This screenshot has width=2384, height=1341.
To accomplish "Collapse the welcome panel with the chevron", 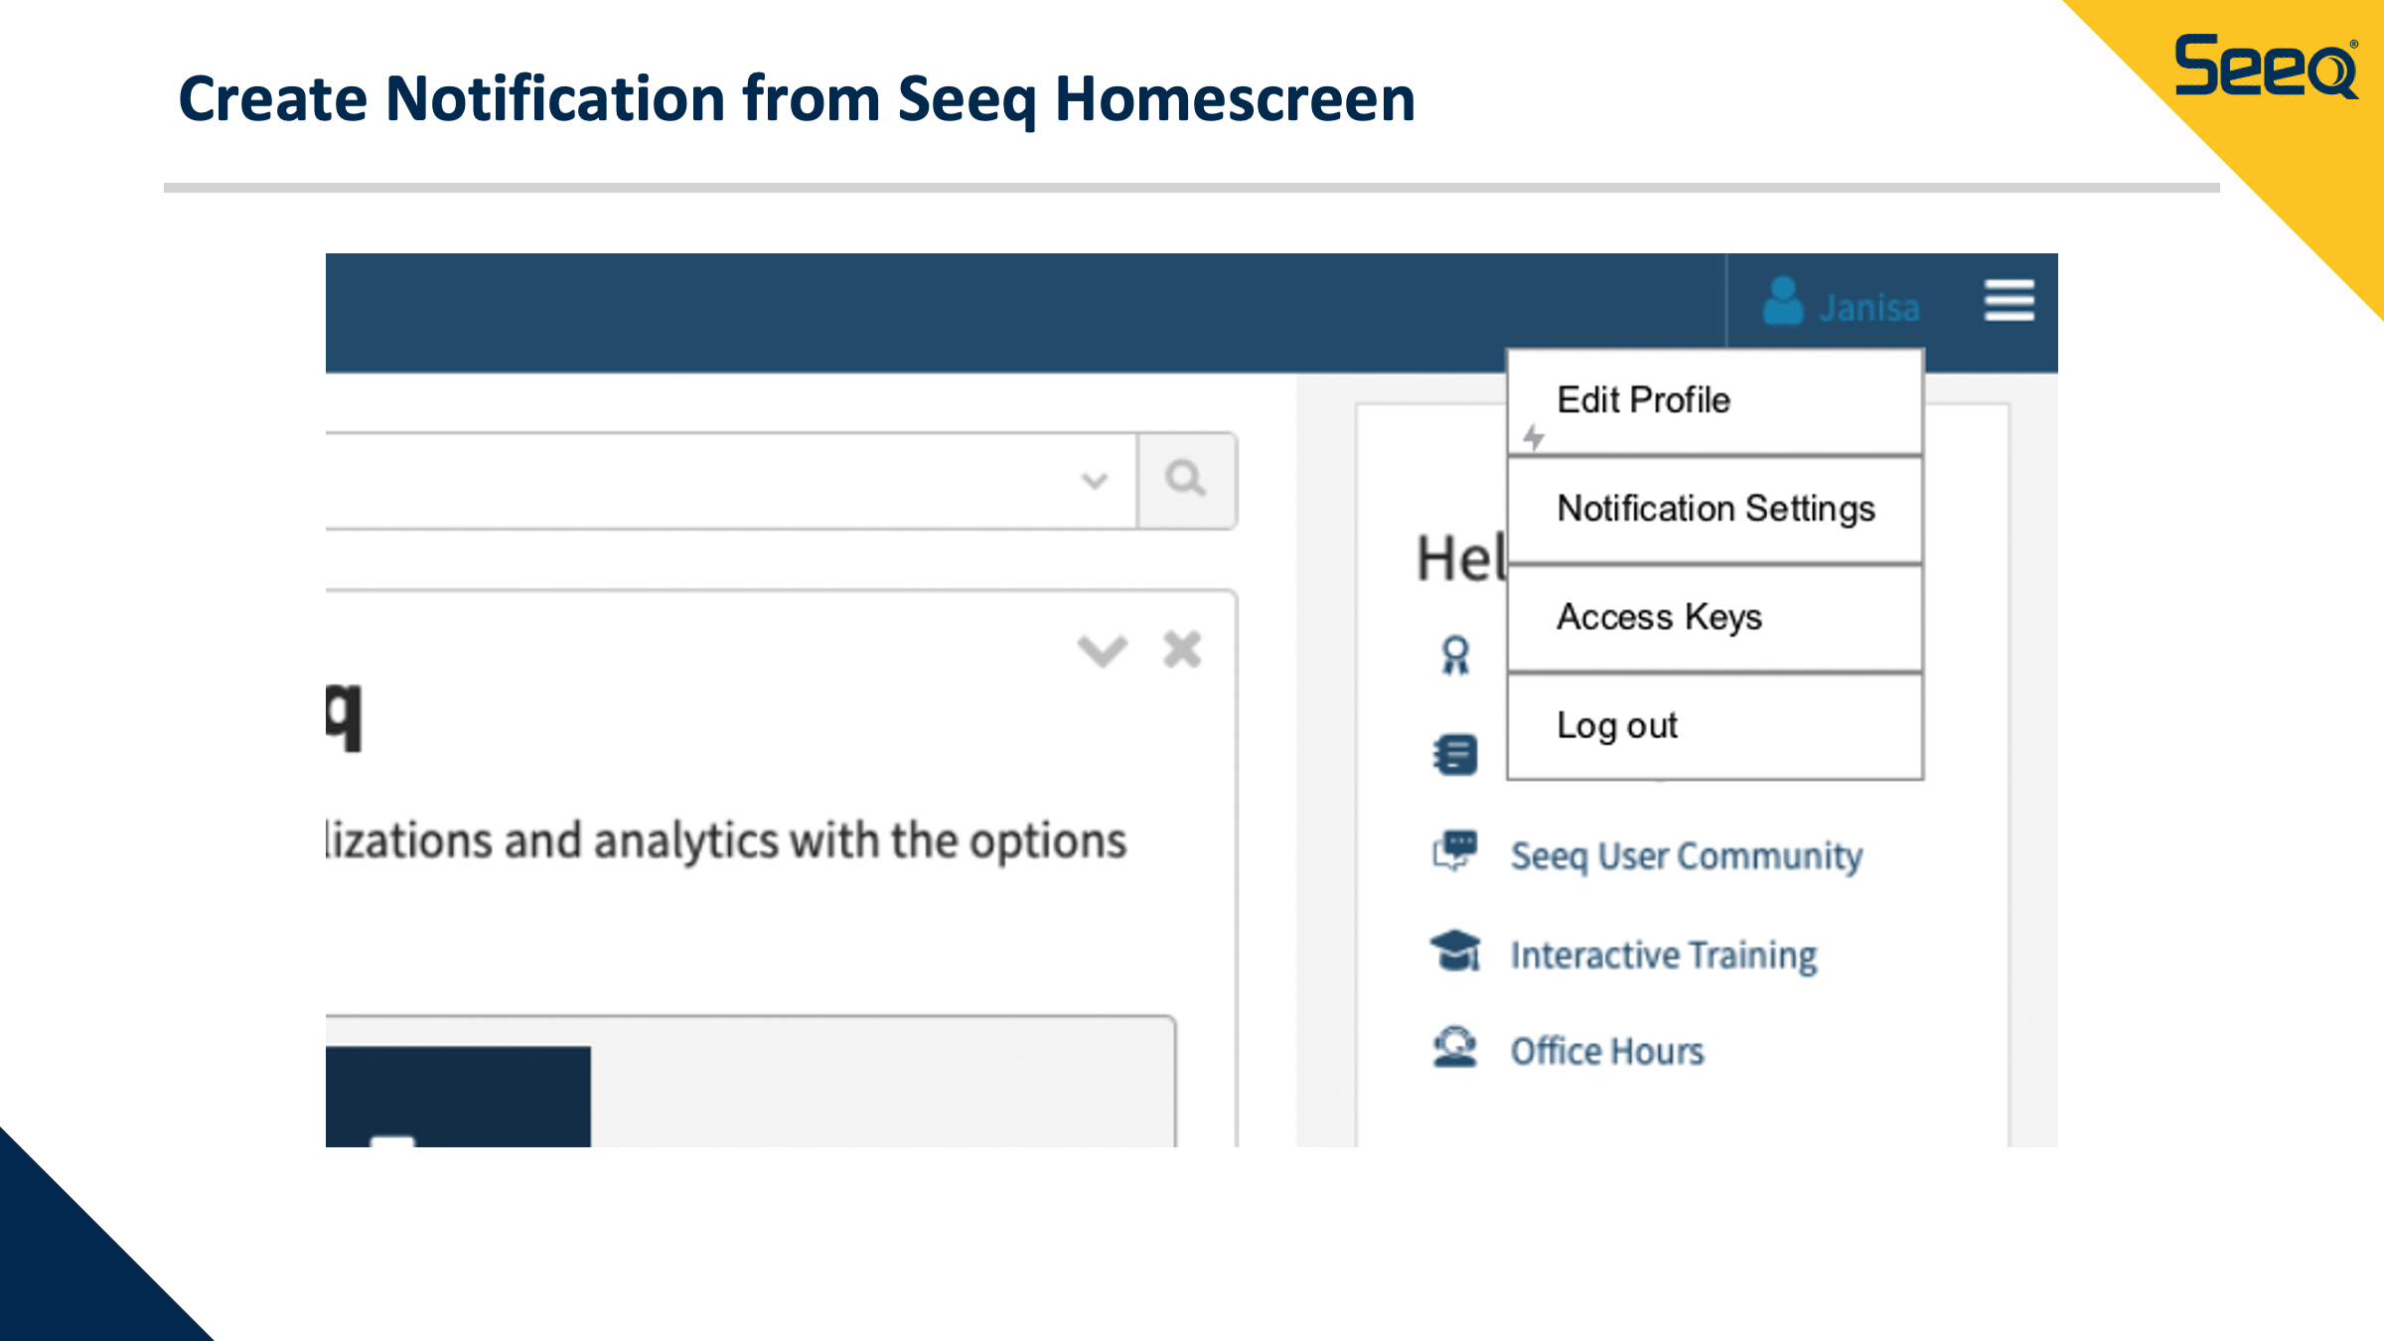I will [1102, 652].
